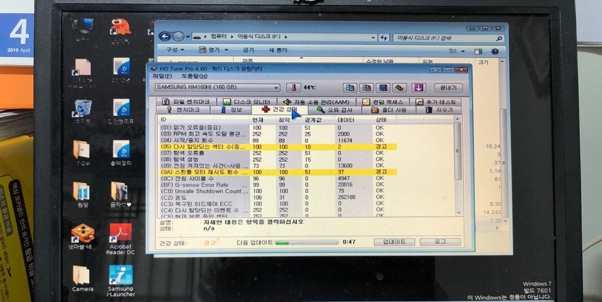Select the (BF) G-sense Error Rate row
This screenshot has width=602, height=302.
277,185
